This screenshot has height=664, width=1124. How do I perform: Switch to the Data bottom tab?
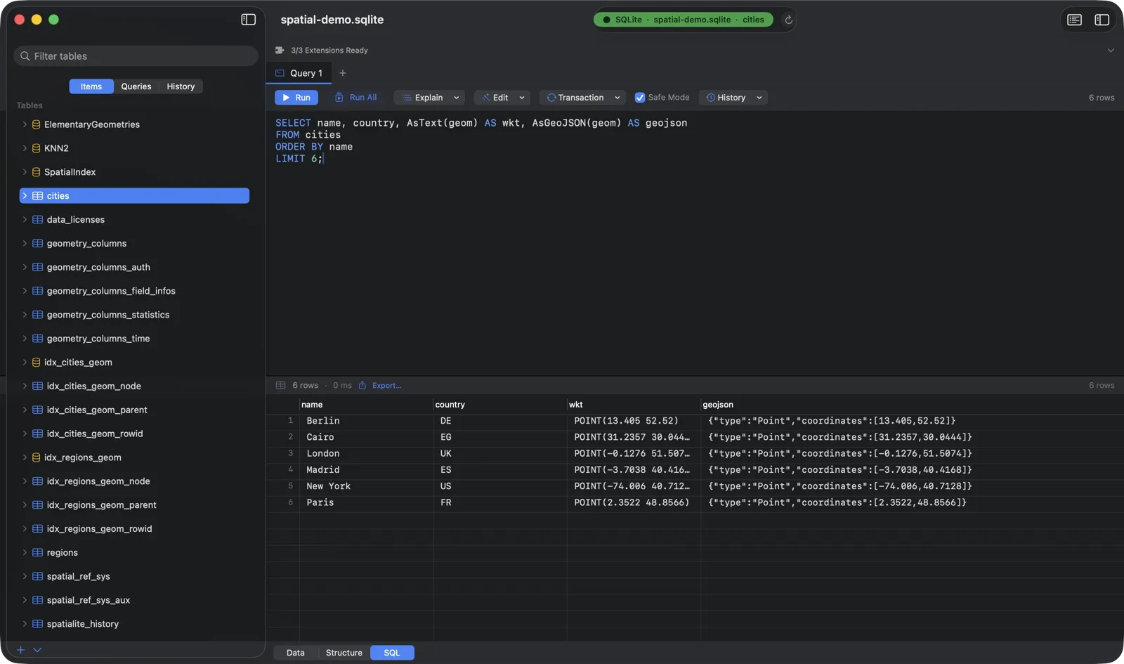296,653
